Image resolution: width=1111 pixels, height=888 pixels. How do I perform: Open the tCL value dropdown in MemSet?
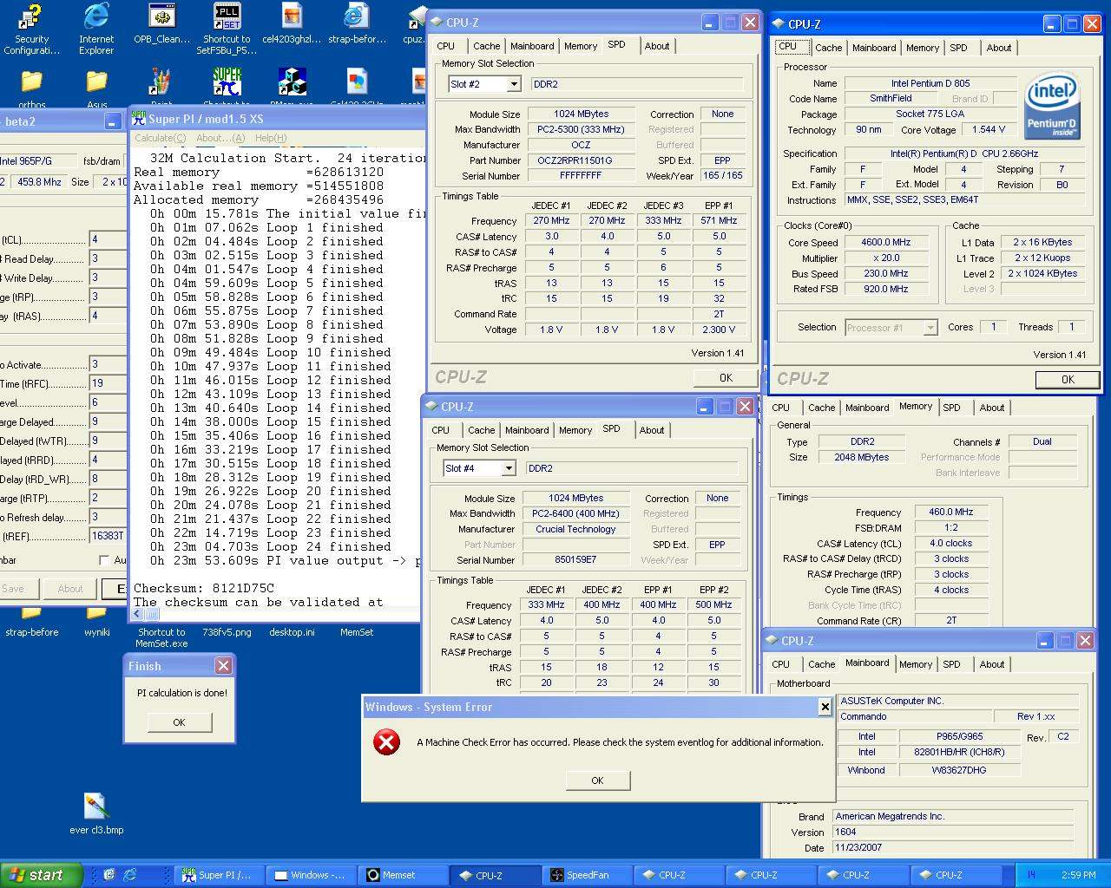click(x=108, y=239)
